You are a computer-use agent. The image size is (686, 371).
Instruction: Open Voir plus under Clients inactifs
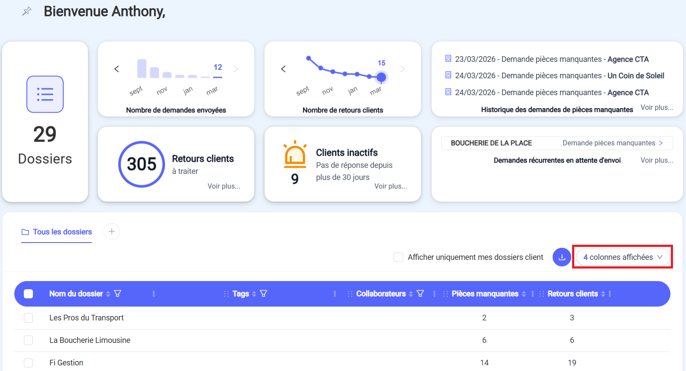[391, 186]
